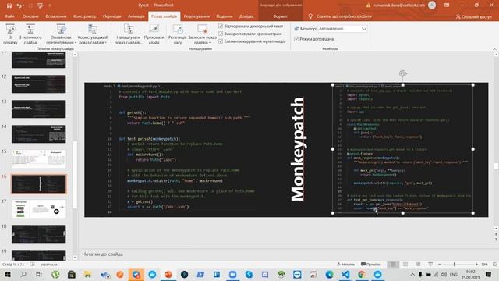Open Online presentation (Онлайнове презентування) dropdown
The height and width of the screenshot is (281, 499).
61,34
